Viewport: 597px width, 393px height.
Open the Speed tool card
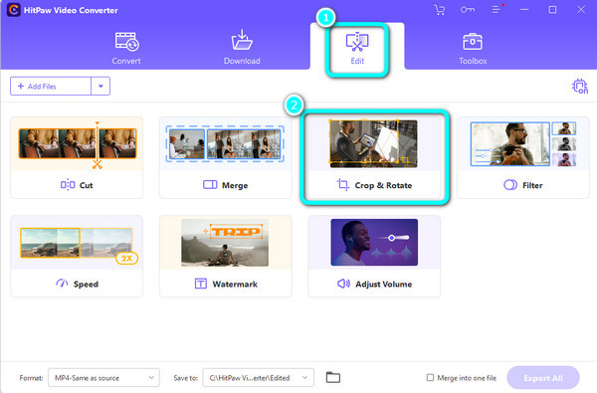coord(77,256)
